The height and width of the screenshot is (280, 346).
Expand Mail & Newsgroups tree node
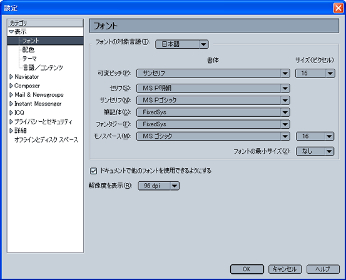pos(11,95)
